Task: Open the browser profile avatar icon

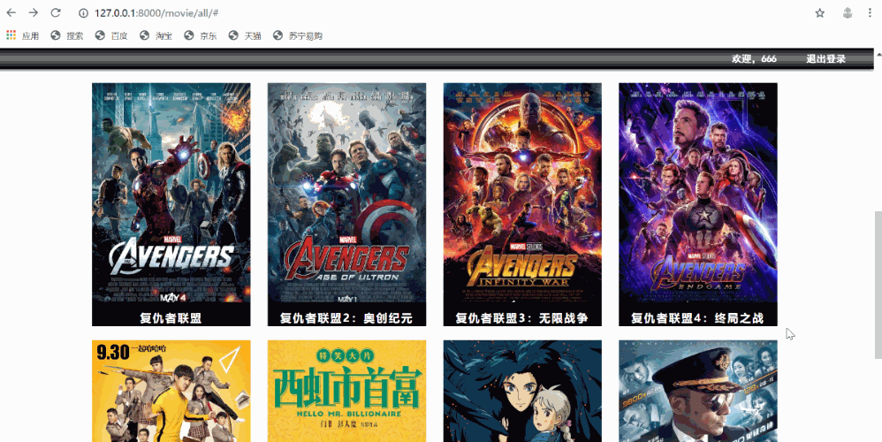Action: [x=848, y=13]
